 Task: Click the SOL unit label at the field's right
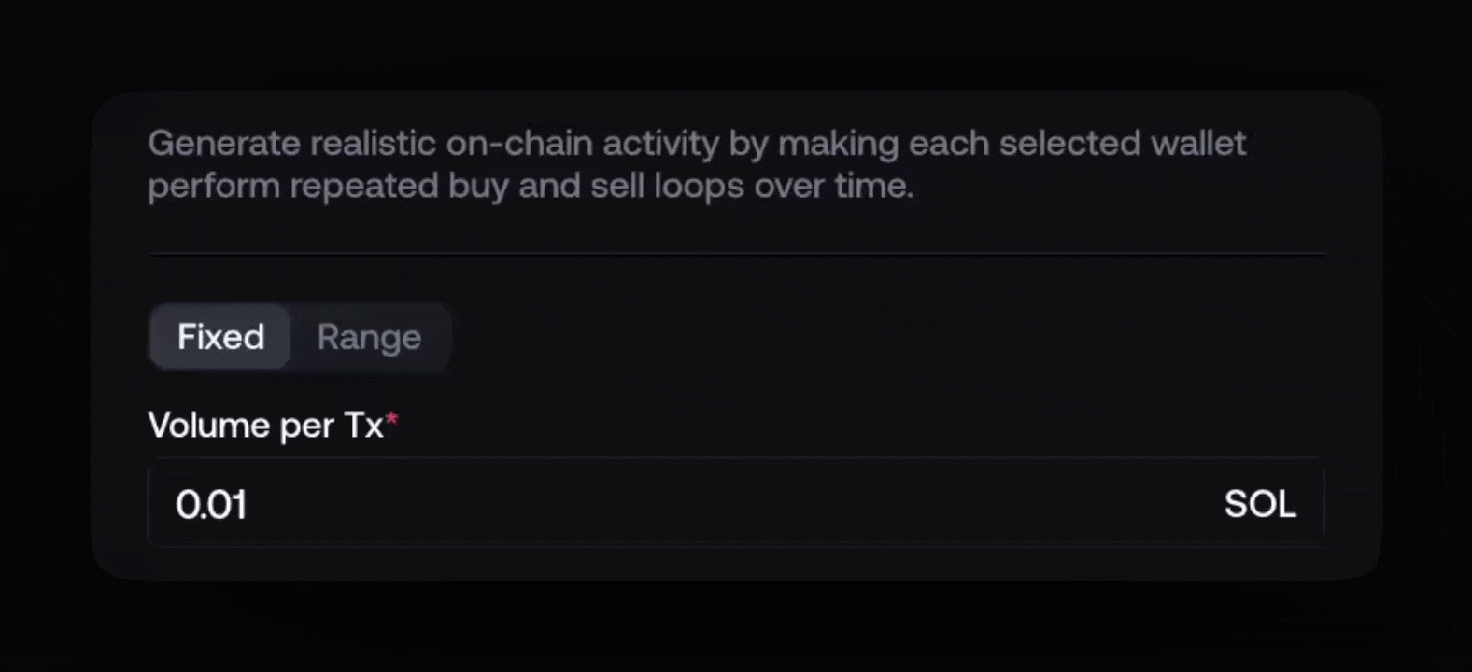coord(1259,504)
